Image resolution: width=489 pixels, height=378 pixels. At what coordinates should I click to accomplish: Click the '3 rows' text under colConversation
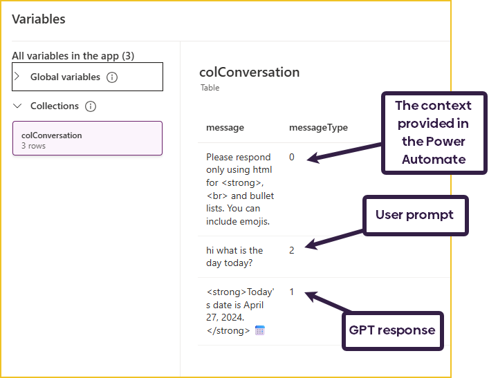coord(33,147)
